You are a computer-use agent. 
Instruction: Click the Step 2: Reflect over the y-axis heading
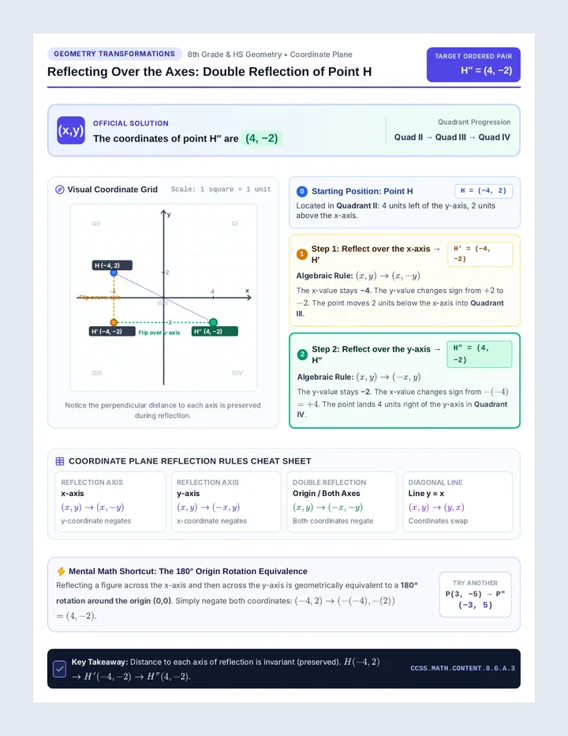click(x=376, y=355)
